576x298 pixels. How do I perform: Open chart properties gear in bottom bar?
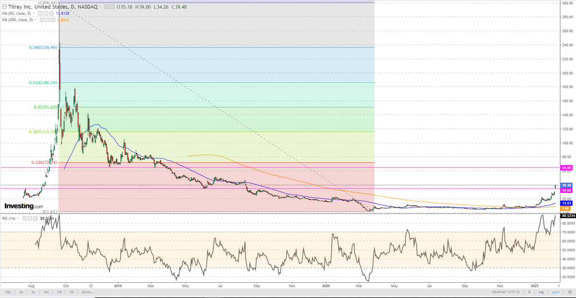pos(570,292)
